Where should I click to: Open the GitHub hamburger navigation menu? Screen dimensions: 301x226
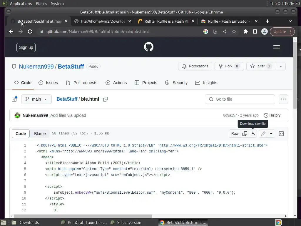coord(276,47)
